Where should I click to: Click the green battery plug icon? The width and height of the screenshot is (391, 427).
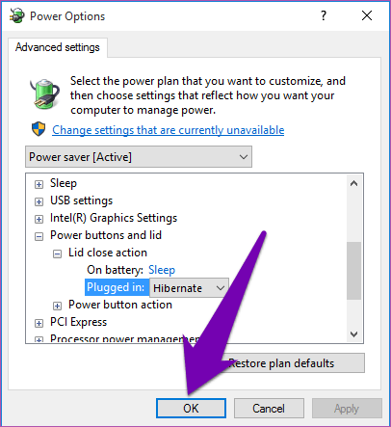pyautogui.click(x=45, y=93)
